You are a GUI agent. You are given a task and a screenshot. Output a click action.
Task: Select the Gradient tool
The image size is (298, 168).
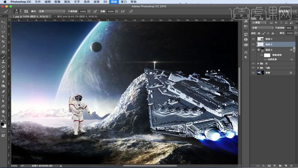pos(3,76)
